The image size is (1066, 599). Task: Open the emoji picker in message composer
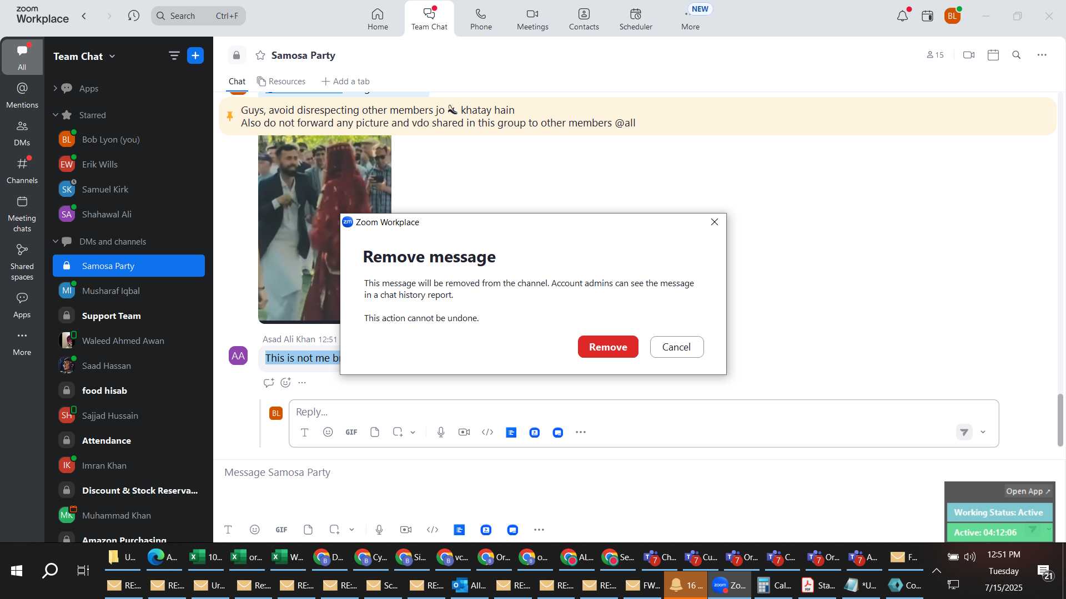[255, 530]
